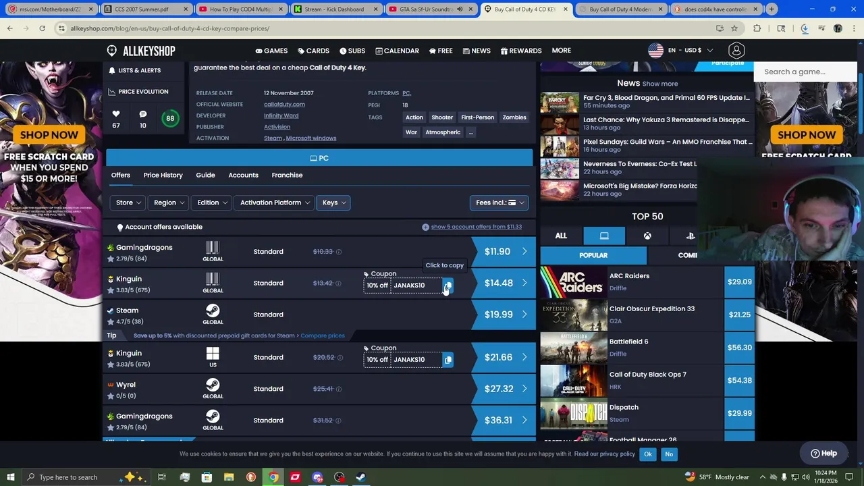Buy from Steam at $19.99
Viewport: 864px width, 486px height.
503,315
